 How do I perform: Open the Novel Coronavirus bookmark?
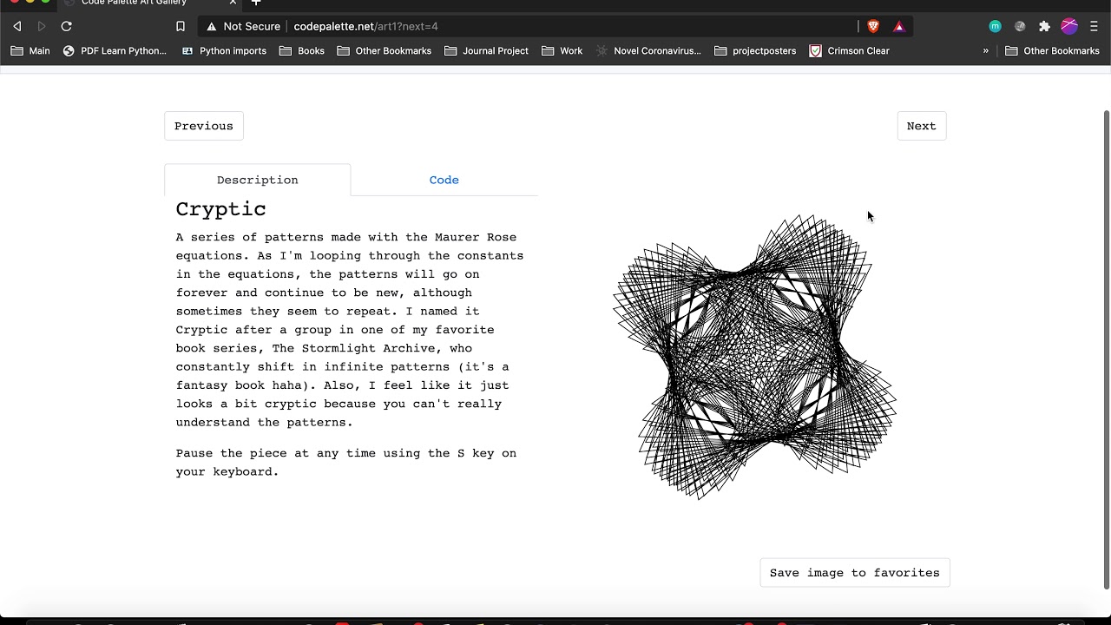(x=648, y=51)
